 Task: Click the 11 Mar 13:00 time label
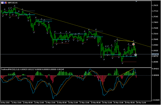tap(16, 102)
